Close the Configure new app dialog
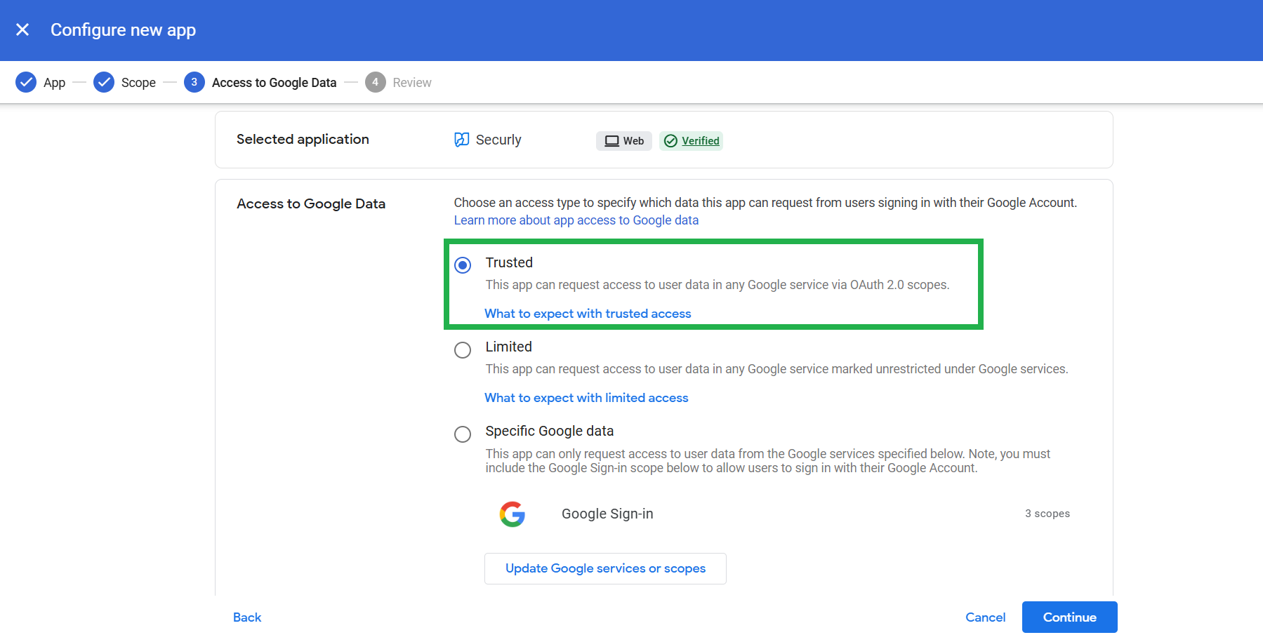1263x642 pixels. coord(22,29)
